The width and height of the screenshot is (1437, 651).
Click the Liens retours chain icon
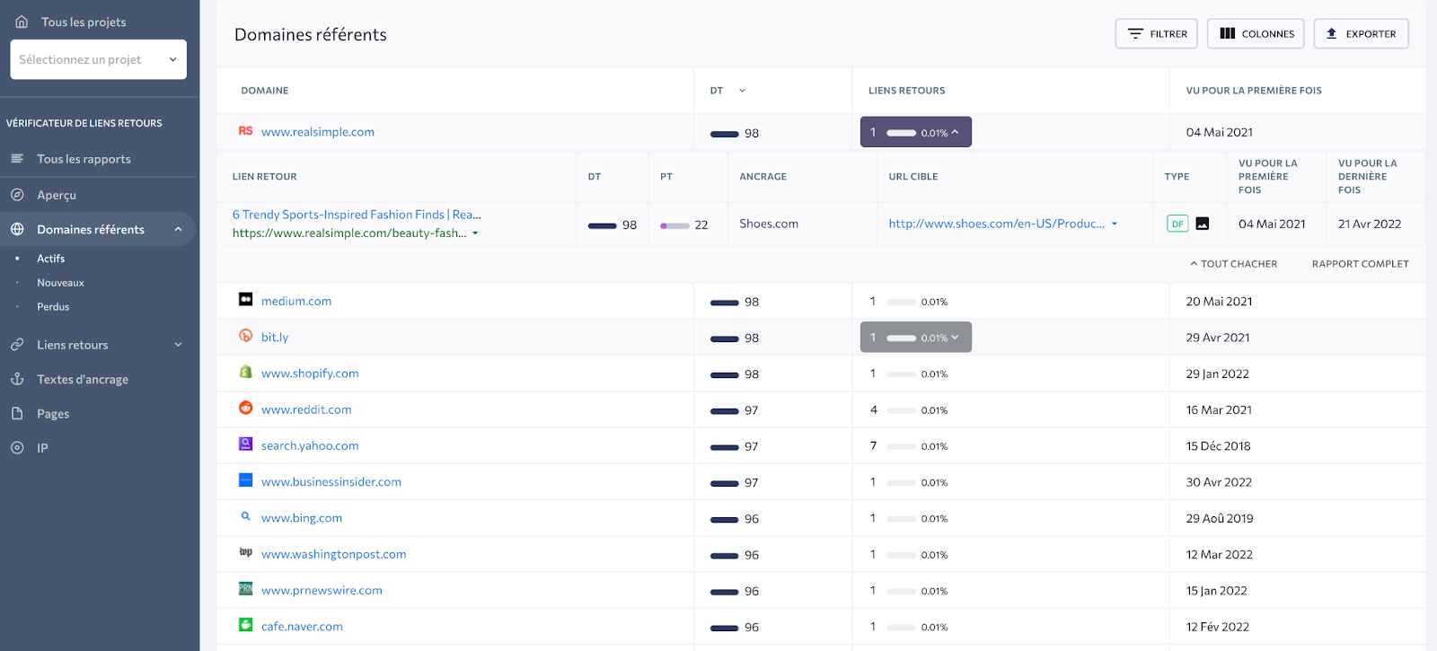pos(17,345)
